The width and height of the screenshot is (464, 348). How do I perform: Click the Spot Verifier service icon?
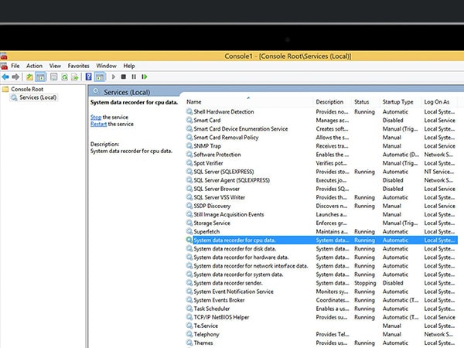tap(189, 163)
